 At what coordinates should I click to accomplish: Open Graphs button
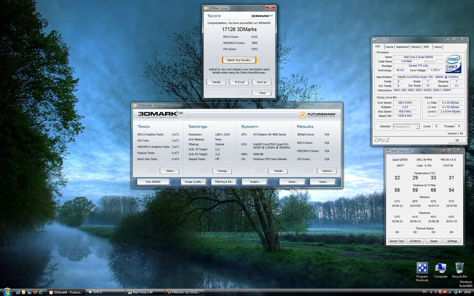255,182
